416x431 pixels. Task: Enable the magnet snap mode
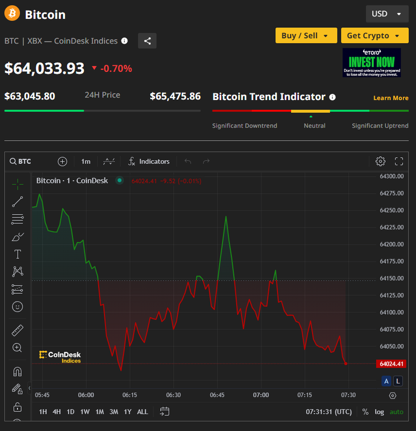(17, 371)
